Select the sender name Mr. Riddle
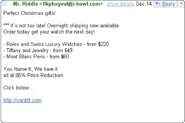This screenshot has height=123, width=185. pos(26,4)
